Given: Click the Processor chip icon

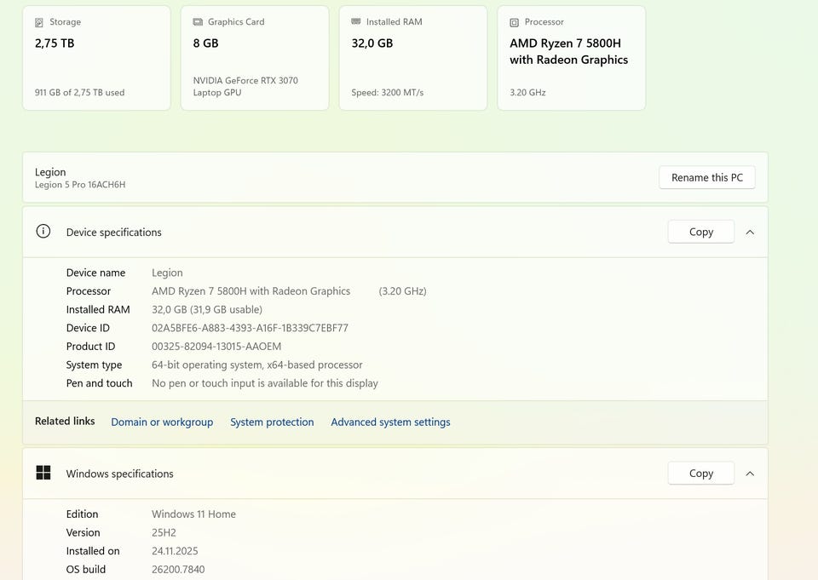Looking at the screenshot, I should coord(514,22).
